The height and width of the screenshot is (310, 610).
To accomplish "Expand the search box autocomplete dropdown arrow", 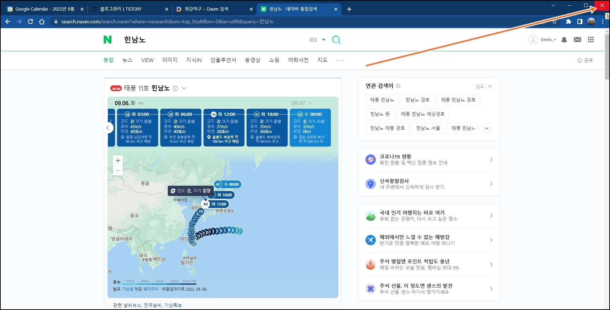I will [x=323, y=40].
